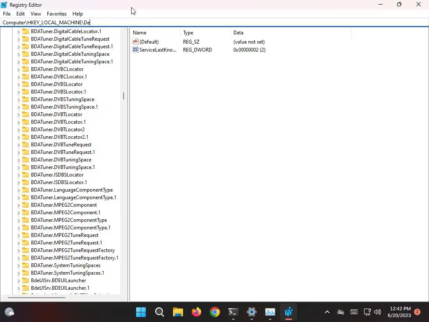
Task: Open the Help menu
Action: [78, 14]
